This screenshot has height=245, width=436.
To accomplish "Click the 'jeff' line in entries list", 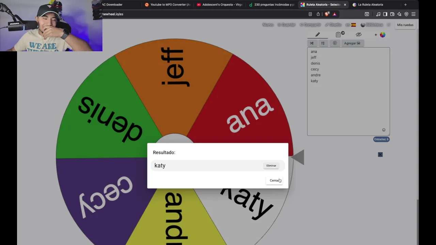I will [x=313, y=58].
